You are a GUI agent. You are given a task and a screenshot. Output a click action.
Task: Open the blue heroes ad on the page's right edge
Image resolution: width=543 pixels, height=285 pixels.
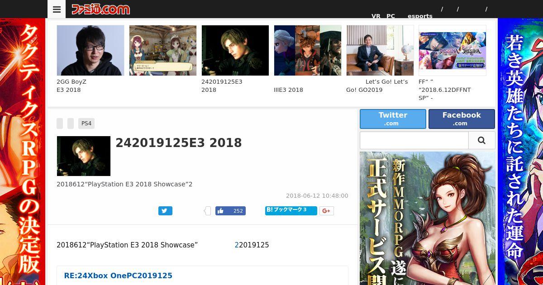(x=520, y=152)
